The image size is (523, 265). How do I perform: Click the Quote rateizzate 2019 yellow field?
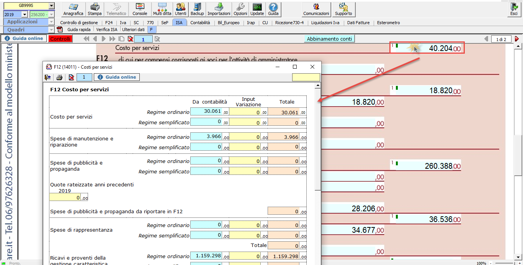pyautogui.click(x=65, y=197)
